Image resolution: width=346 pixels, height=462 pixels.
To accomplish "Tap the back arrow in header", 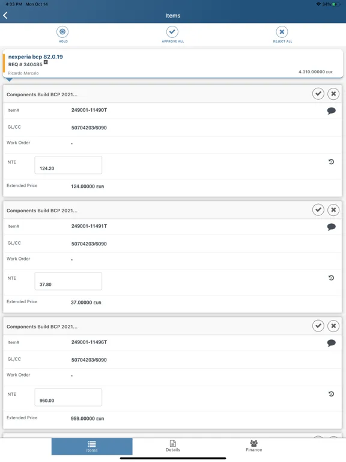I will 5,15.
